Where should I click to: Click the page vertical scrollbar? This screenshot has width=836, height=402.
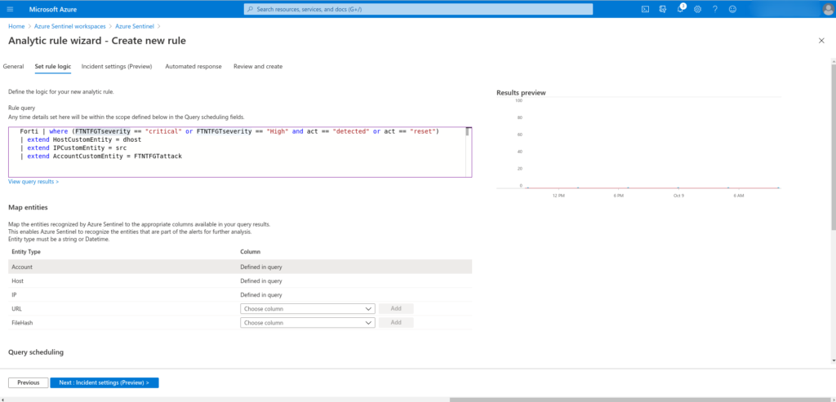coord(833,149)
